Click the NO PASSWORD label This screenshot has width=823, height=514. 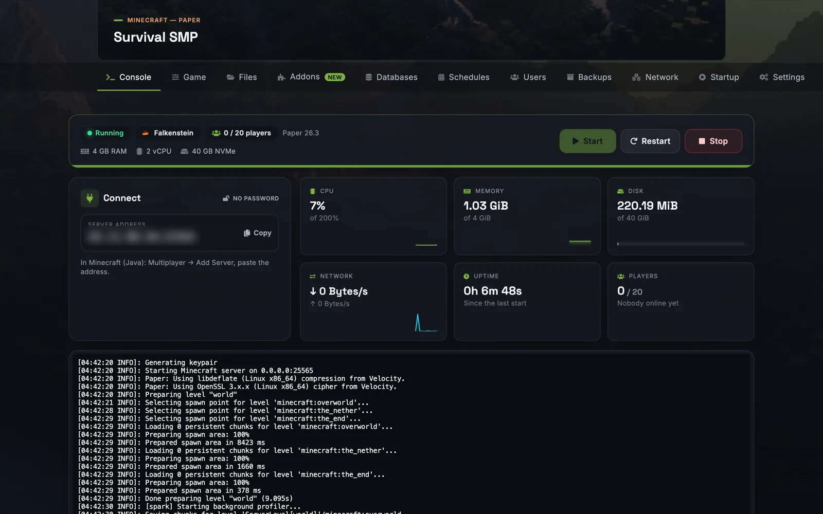coord(256,198)
